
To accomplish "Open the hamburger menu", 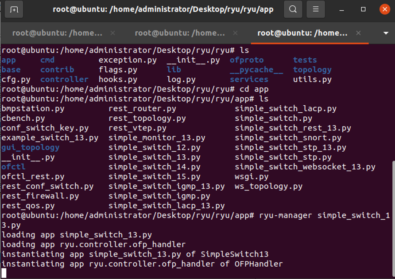I will [x=316, y=9].
